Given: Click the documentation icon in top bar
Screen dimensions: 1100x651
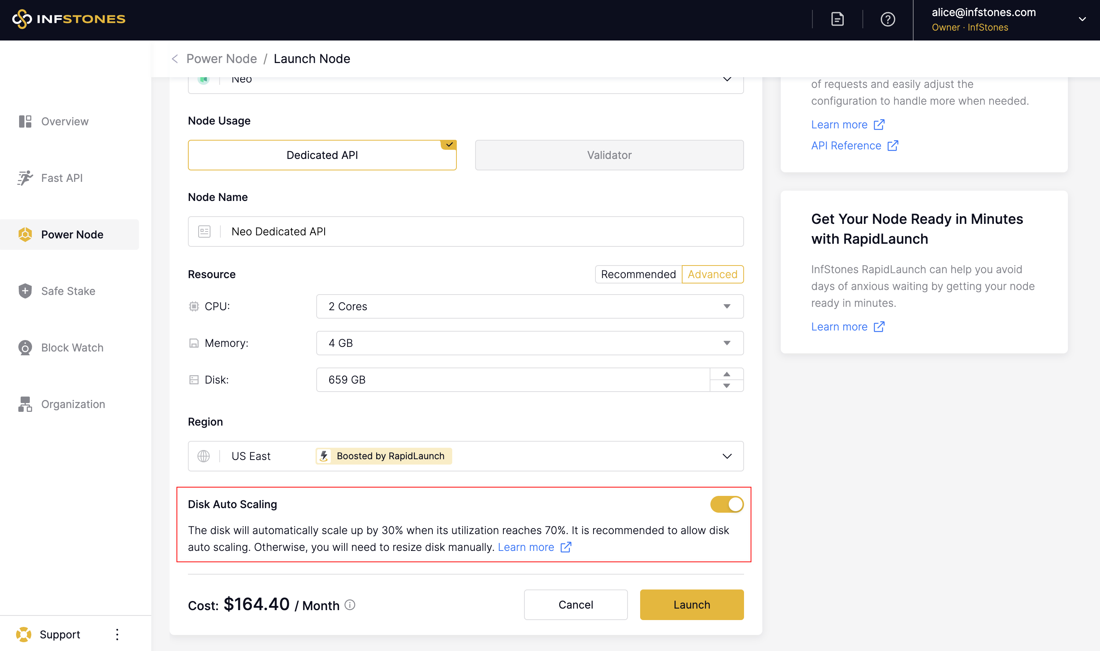Looking at the screenshot, I should 837,19.
